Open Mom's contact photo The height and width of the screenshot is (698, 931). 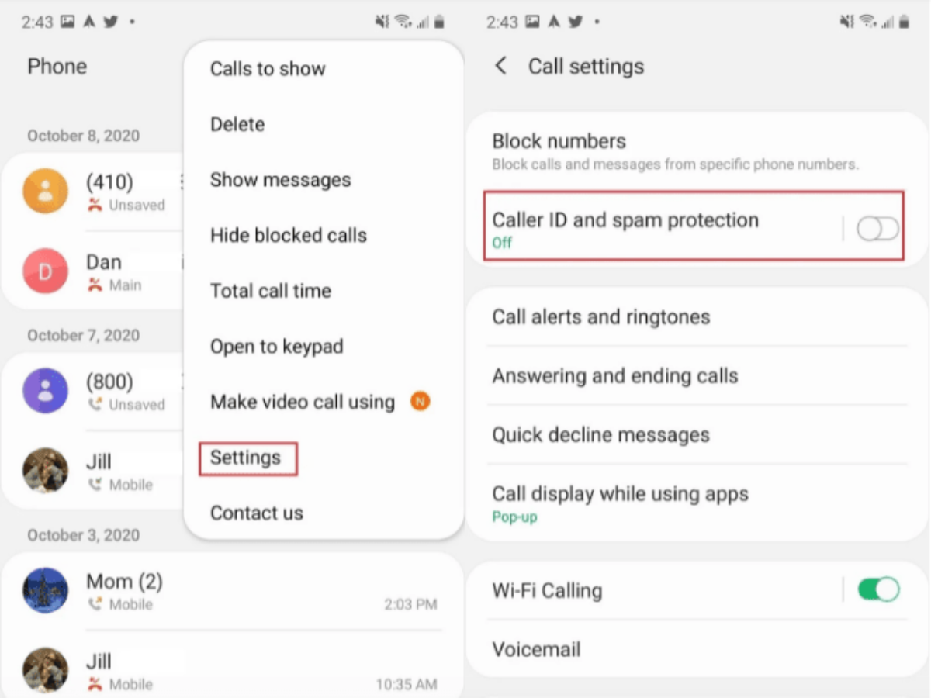tap(45, 590)
